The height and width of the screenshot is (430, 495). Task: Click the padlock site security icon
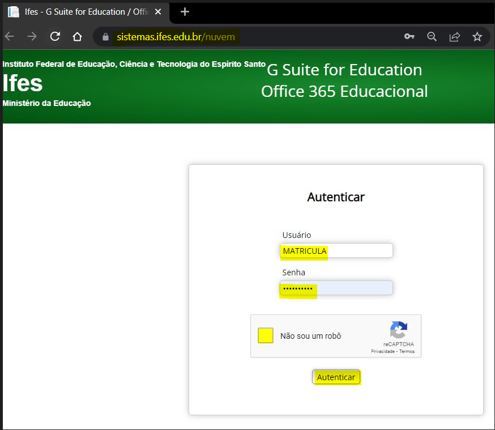(x=105, y=37)
